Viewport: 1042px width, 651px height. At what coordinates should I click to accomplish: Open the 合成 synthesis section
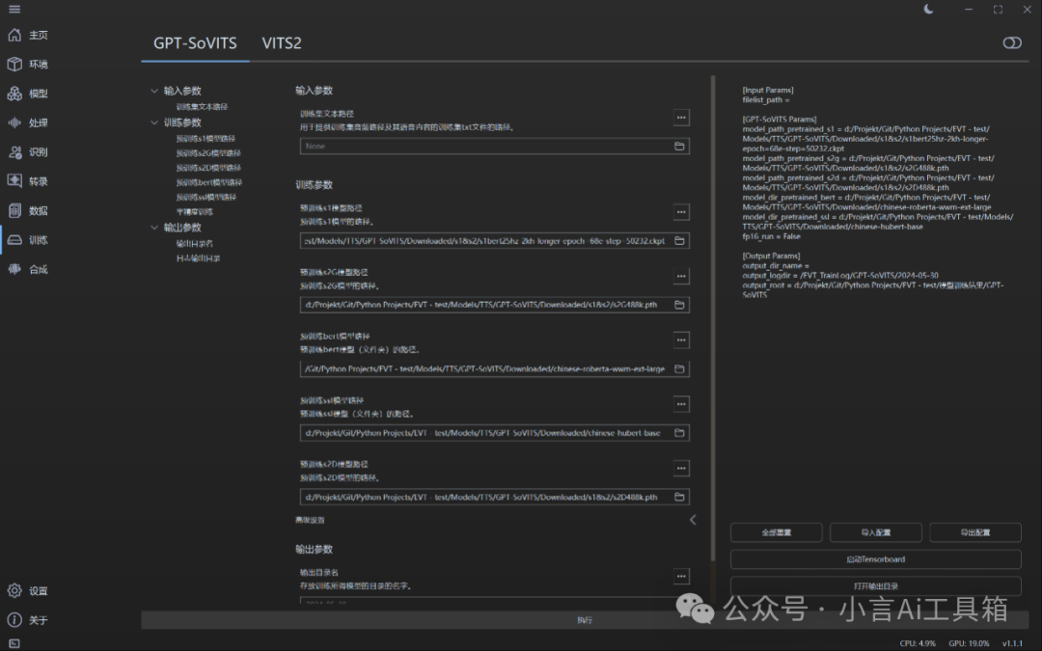[x=28, y=269]
